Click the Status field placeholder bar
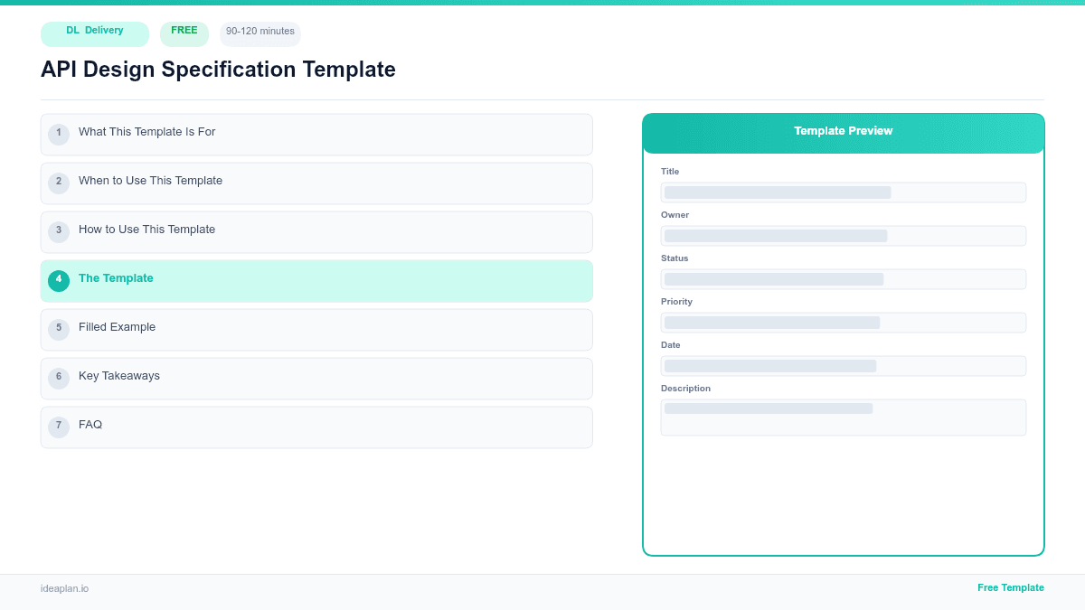The height and width of the screenshot is (610, 1085). (843, 279)
